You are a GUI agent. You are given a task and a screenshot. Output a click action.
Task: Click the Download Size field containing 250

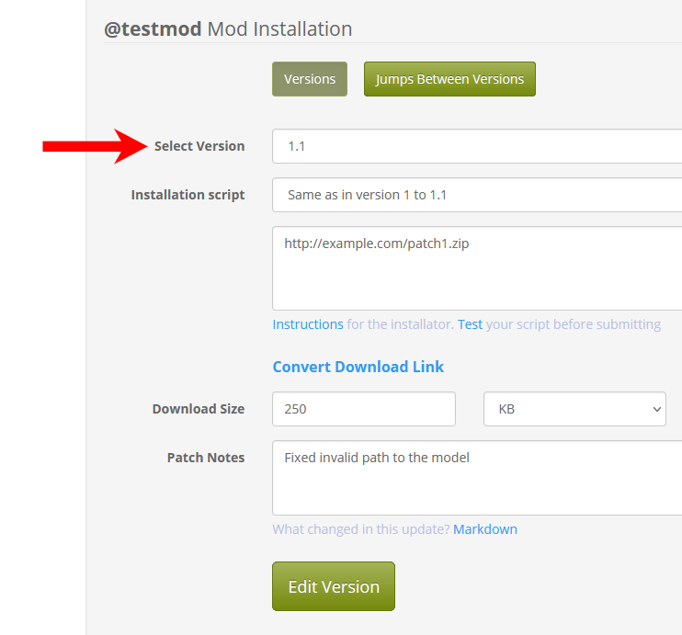point(364,409)
